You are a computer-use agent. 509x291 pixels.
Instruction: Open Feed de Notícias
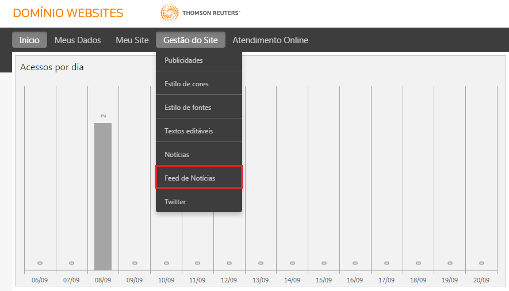point(199,178)
